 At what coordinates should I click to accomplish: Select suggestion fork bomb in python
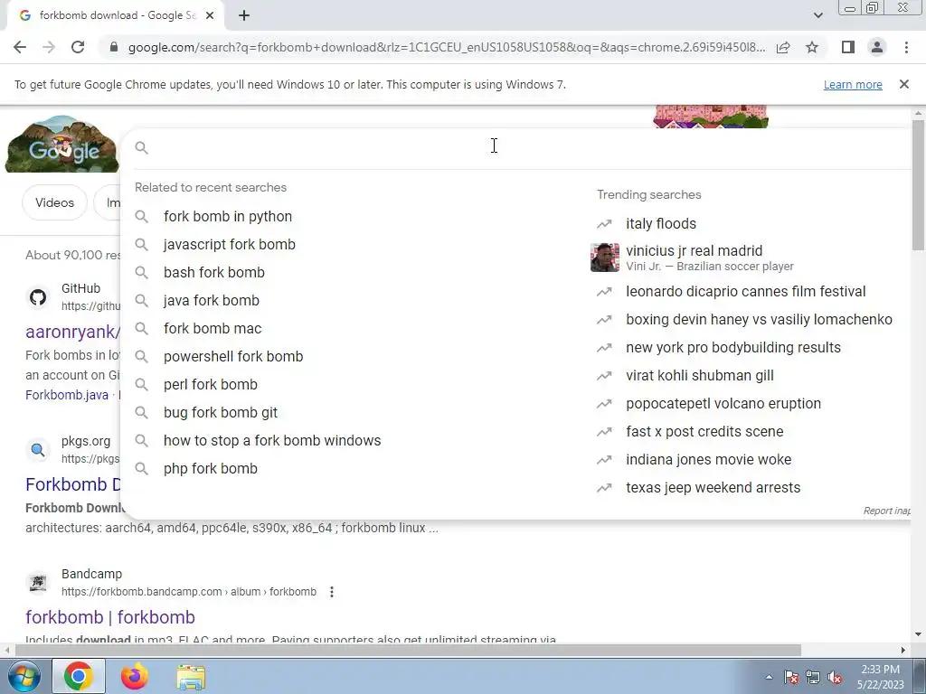pos(228,217)
